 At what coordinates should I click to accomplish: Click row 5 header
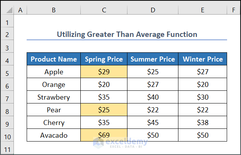[x=7, y=72]
